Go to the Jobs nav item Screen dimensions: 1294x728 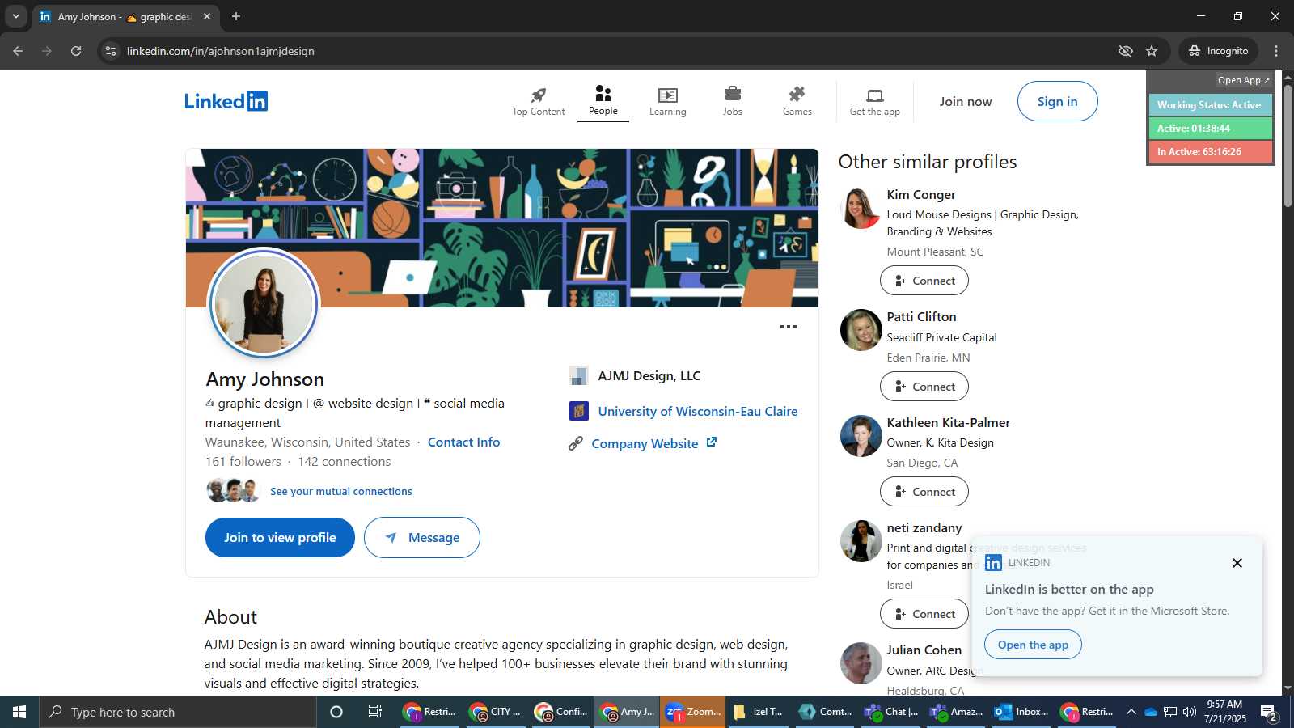[x=732, y=102]
